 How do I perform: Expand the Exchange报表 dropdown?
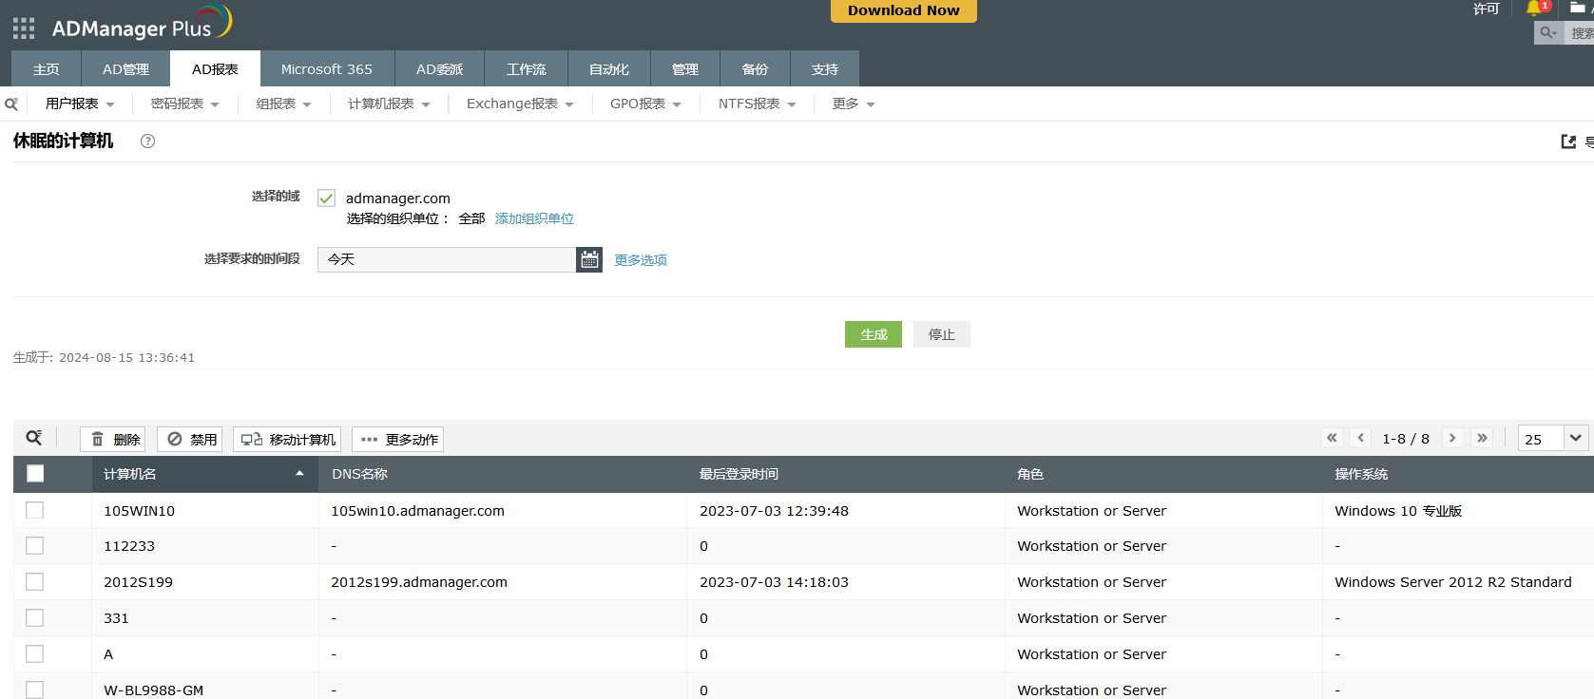click(520, 104)
